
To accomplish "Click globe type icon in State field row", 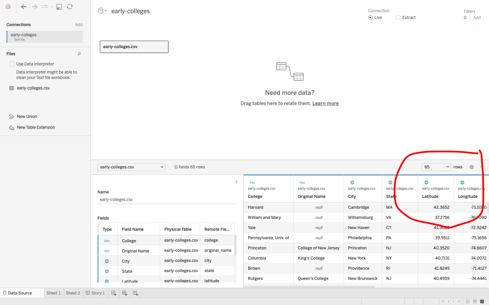I will click(107, 271).
